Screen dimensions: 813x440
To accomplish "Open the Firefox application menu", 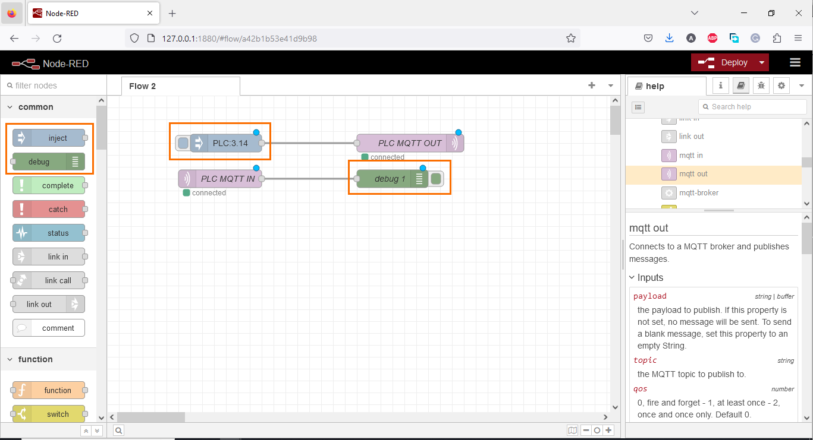I will [x=798, y=38].
